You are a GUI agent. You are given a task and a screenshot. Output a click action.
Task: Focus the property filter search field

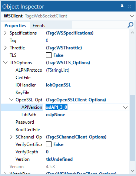[100, 25]
